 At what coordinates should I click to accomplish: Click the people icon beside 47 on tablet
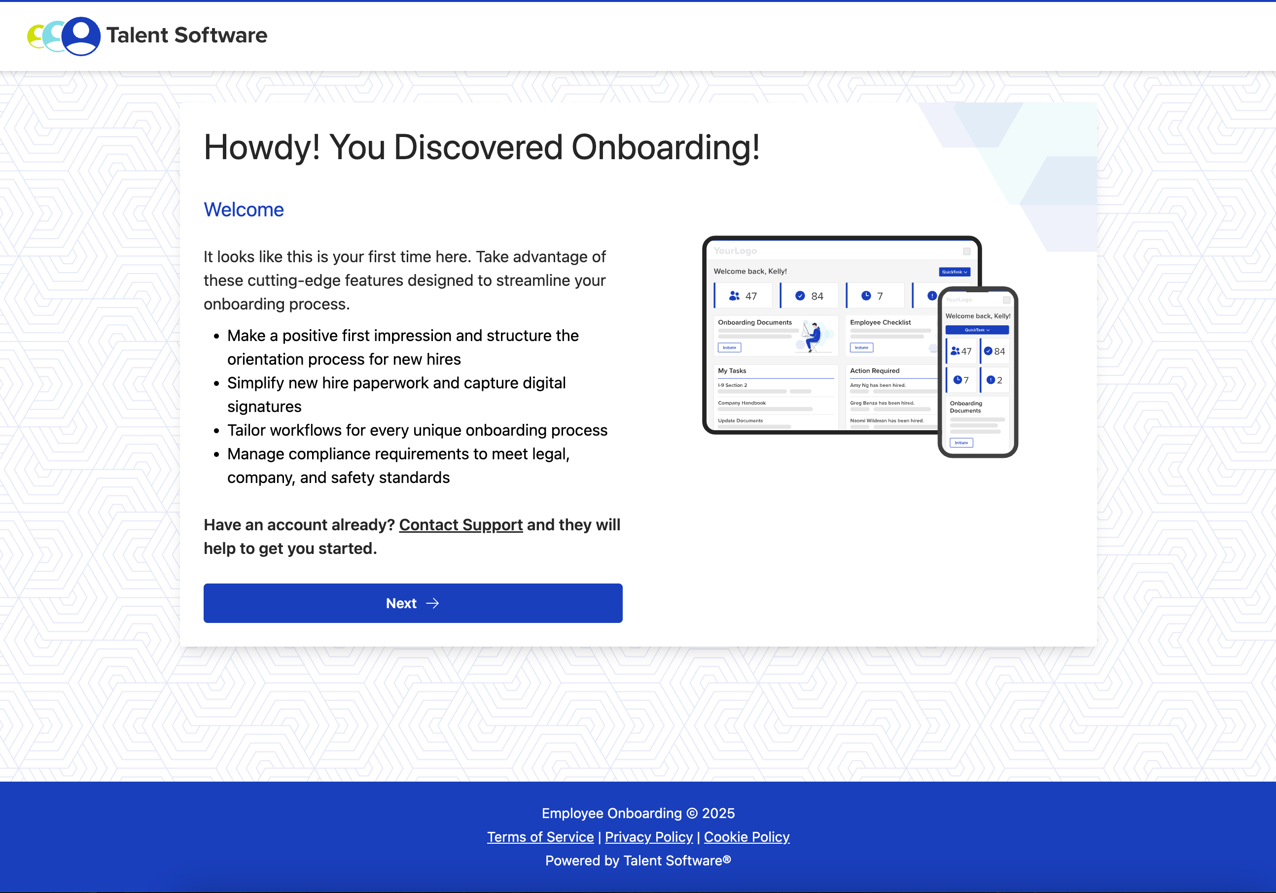(x=734, y=296)
